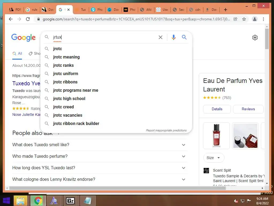Click the vertical scrollbar thumb
The width and height of the screenshot is (274, 206).
pyautogui.click(x=267, y=39)
